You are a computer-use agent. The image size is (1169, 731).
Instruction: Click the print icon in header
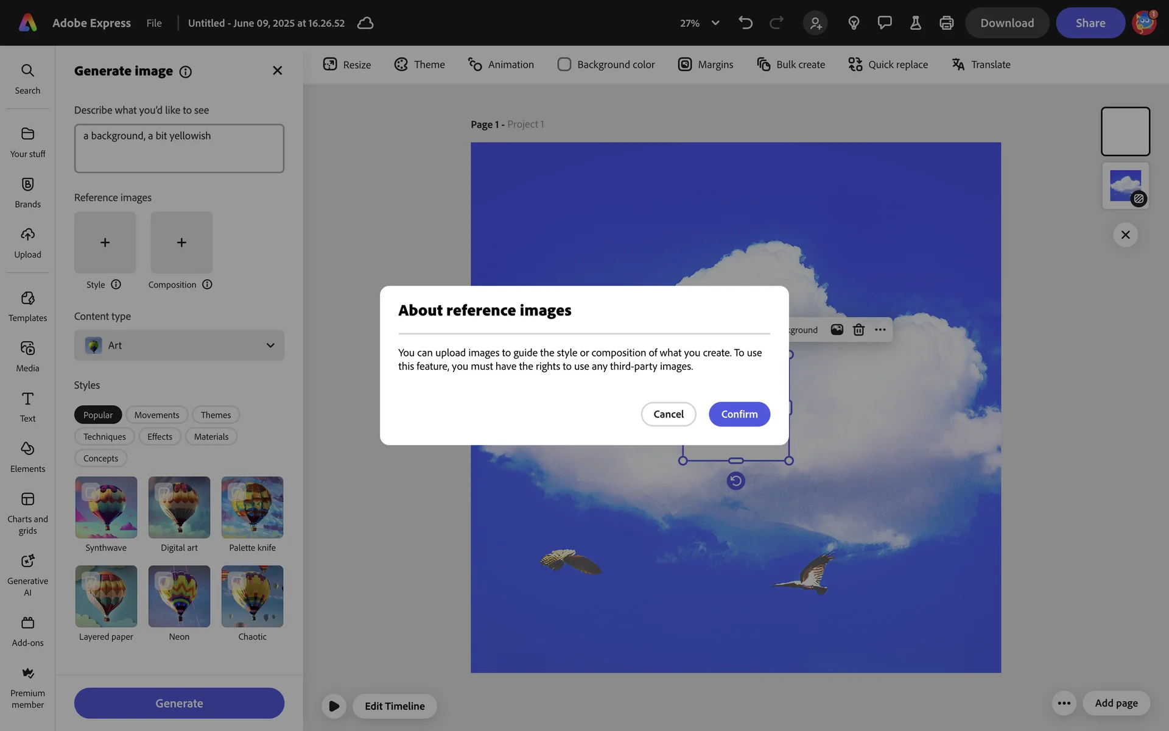(946, 23)
